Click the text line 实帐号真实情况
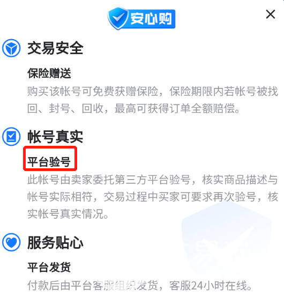 [68, 214]
